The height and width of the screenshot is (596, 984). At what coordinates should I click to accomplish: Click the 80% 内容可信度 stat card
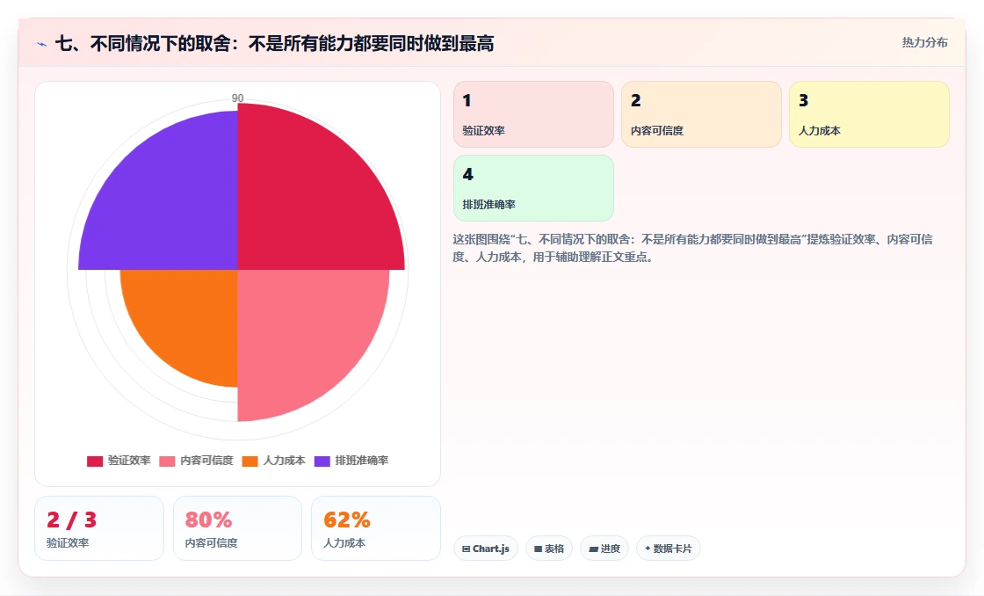coord(237,528)
